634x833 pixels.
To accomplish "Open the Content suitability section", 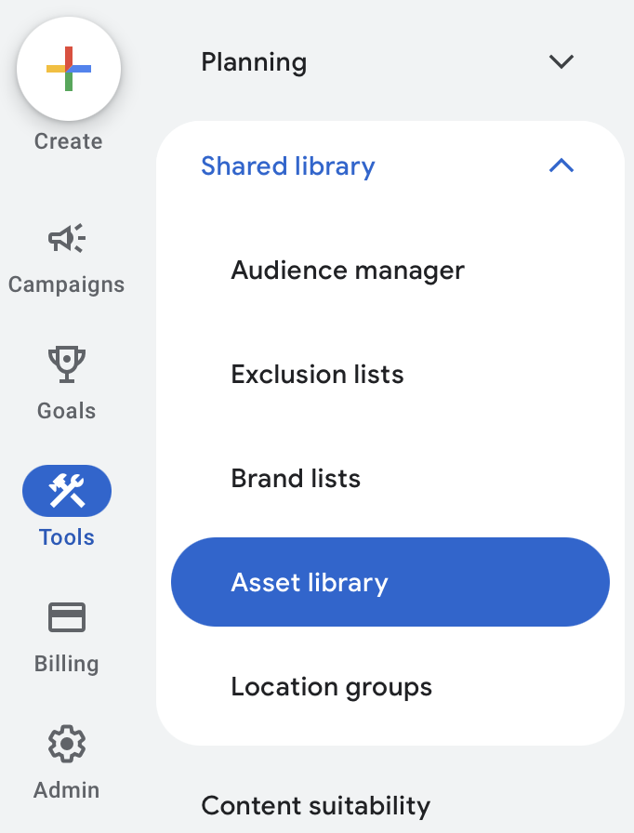I will coord(315,806).
